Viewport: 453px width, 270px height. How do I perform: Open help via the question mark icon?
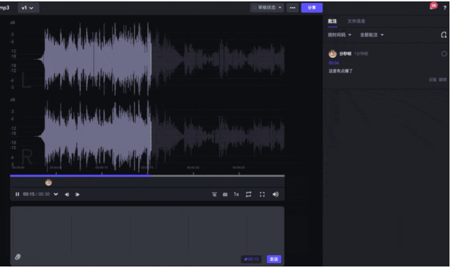(445, 8)
